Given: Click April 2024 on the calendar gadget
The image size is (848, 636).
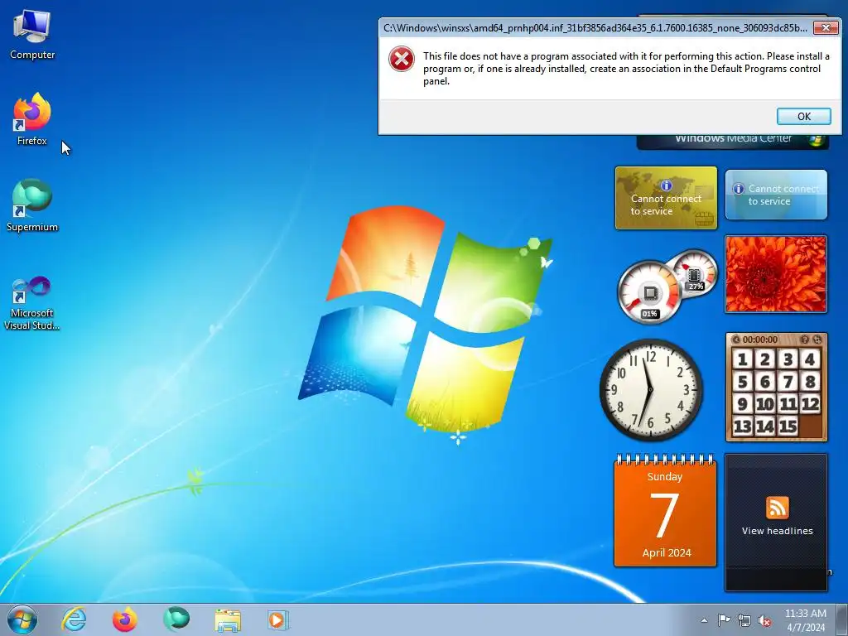Looking at the screenshot, I should click(667, 552).
